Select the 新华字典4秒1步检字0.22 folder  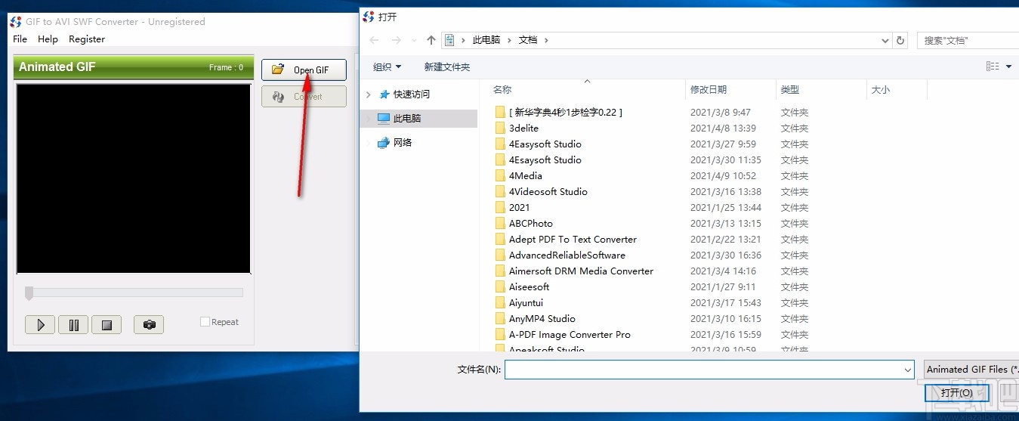(566, 112)
